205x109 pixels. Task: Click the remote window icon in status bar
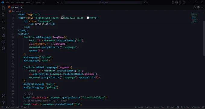2,107
